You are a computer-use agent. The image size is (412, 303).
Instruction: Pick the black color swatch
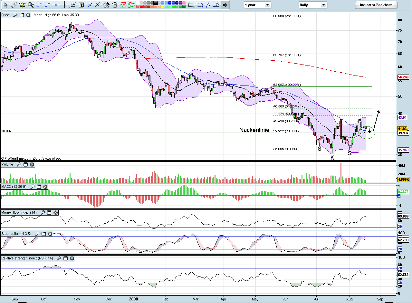coord(155,3)
